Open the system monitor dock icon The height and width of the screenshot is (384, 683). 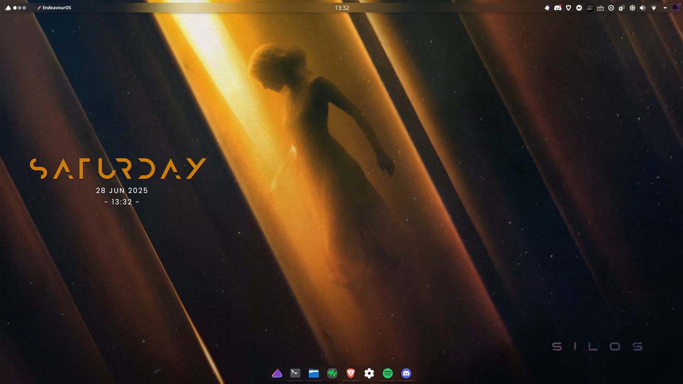(332, 373)
